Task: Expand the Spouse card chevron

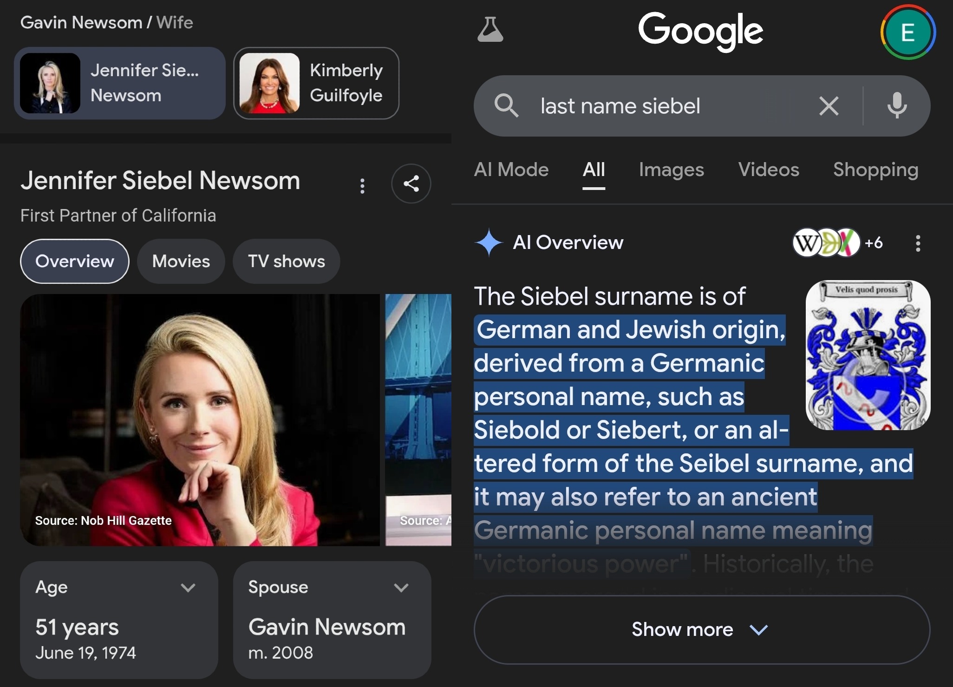Action: pyautogui.click(x=401, y=588)
